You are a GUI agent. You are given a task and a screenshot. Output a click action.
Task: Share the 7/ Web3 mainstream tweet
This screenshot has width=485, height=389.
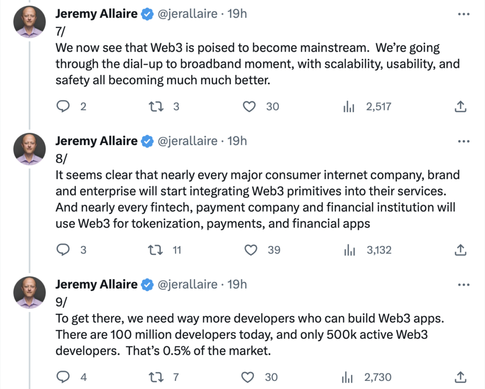tap(460, 107)
